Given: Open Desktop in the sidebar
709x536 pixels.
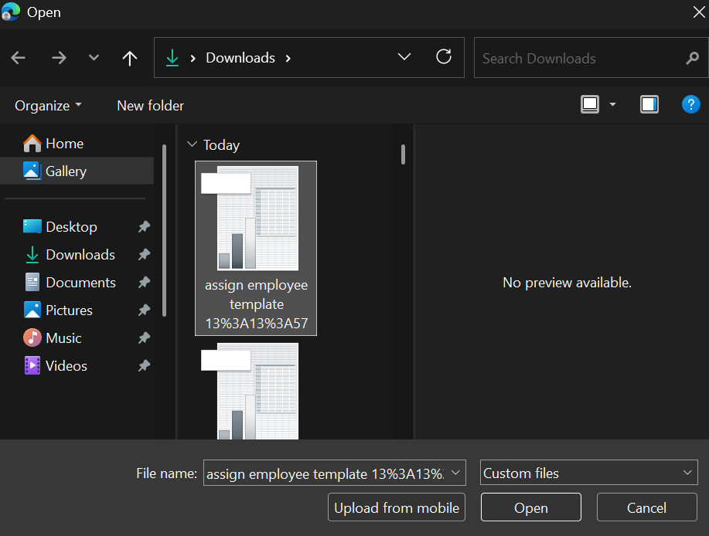Looking at the screenshot, I should click(x=71, y=227).
